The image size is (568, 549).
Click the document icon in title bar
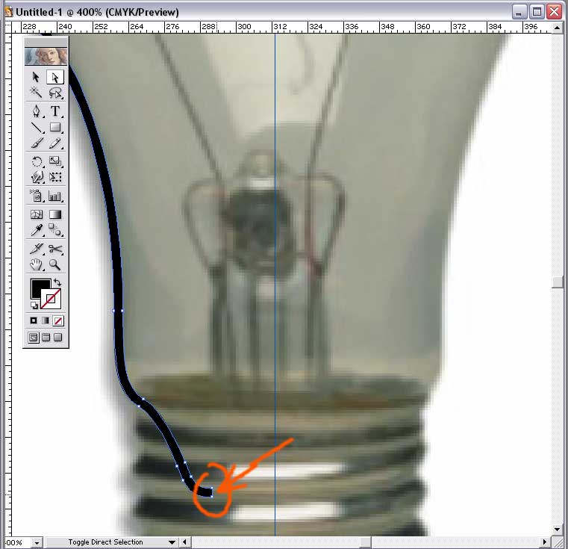click(9, 12)
